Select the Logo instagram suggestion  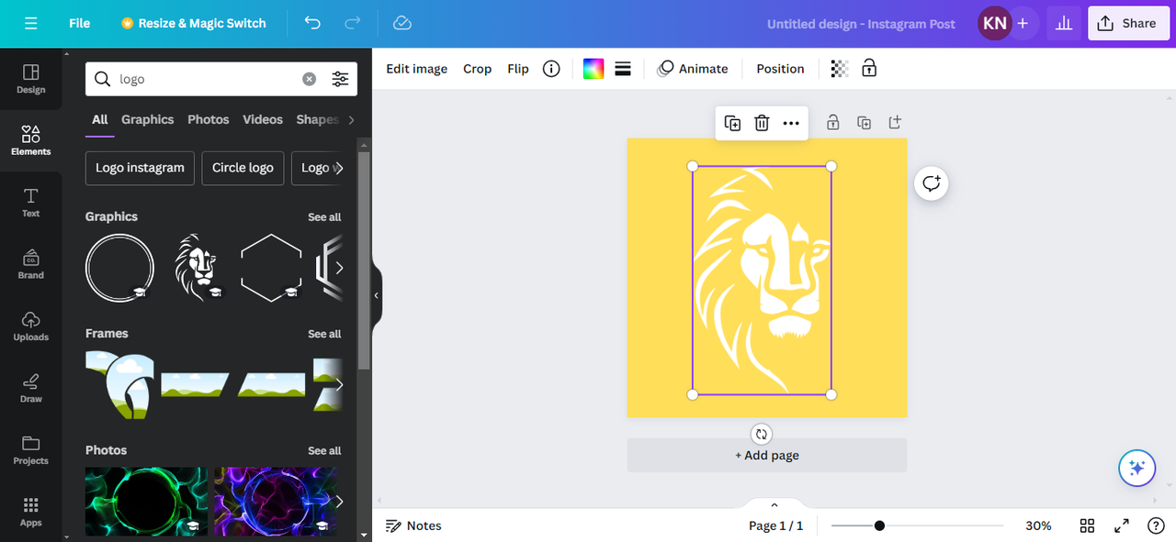140,168
